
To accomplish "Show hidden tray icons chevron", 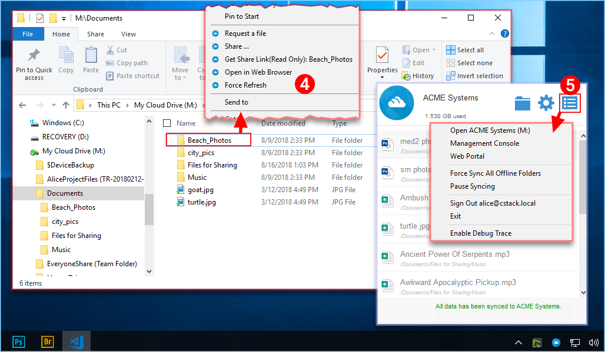I will click(518, 343).
